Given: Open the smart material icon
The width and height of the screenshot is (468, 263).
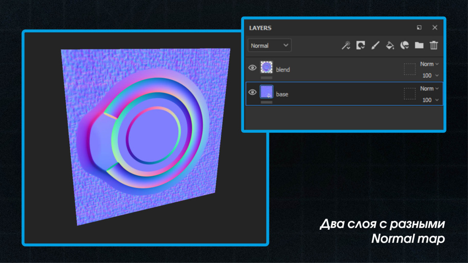Looking at the screenshot, I should 404,45.
